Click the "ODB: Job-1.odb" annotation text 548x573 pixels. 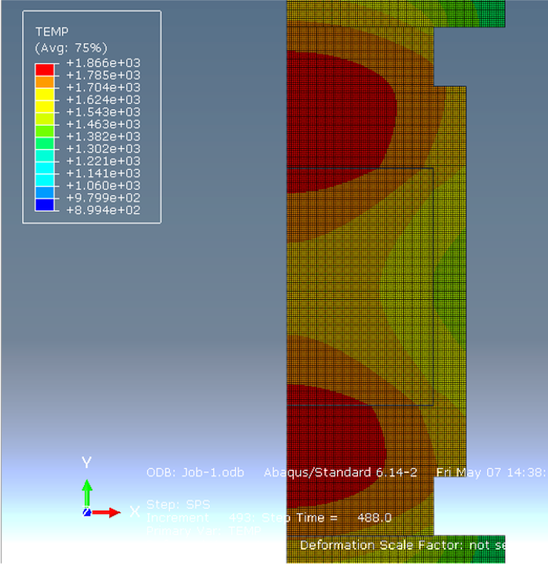tap(195, 473)
